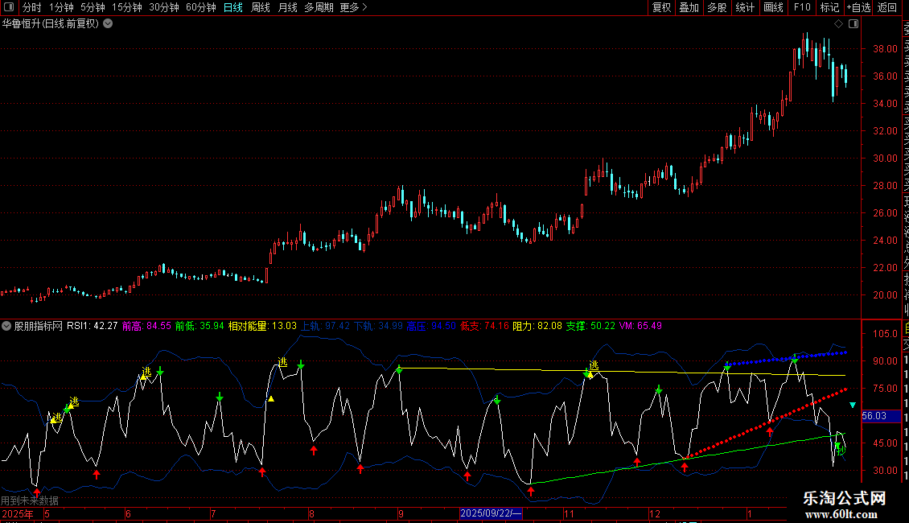
Task: Open the 统计 statistics tool
Action: (745, 8)
